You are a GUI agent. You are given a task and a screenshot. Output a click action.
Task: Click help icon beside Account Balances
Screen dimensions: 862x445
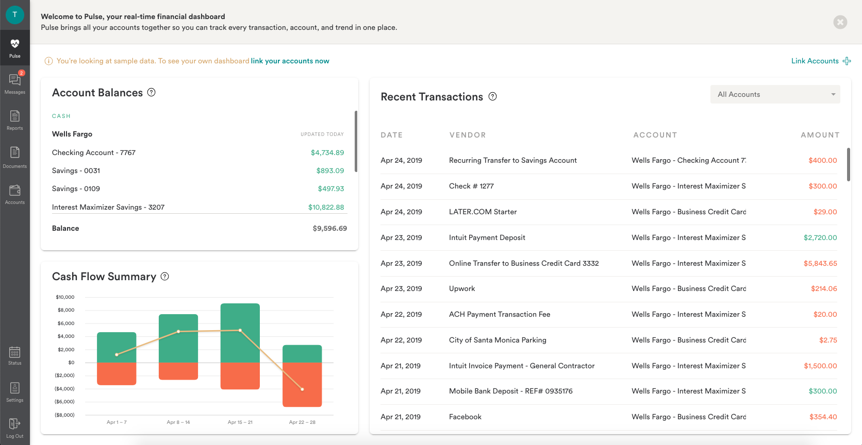click(x=151, y=93)
